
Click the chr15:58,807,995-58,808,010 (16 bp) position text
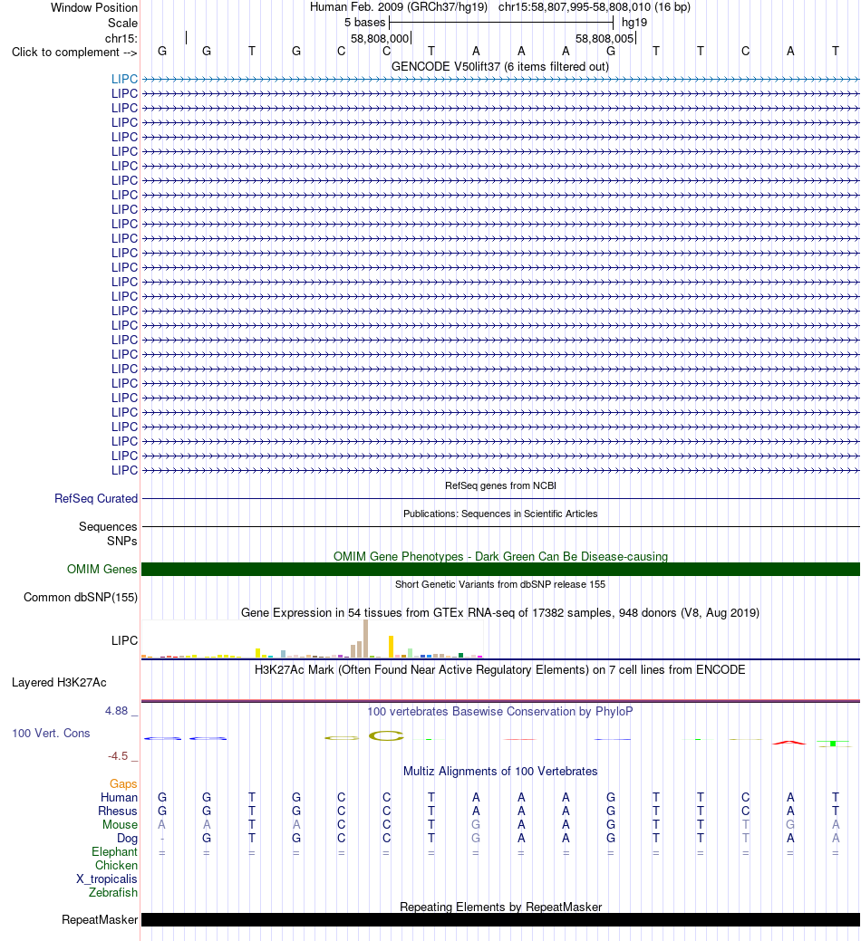coord(595,7)
